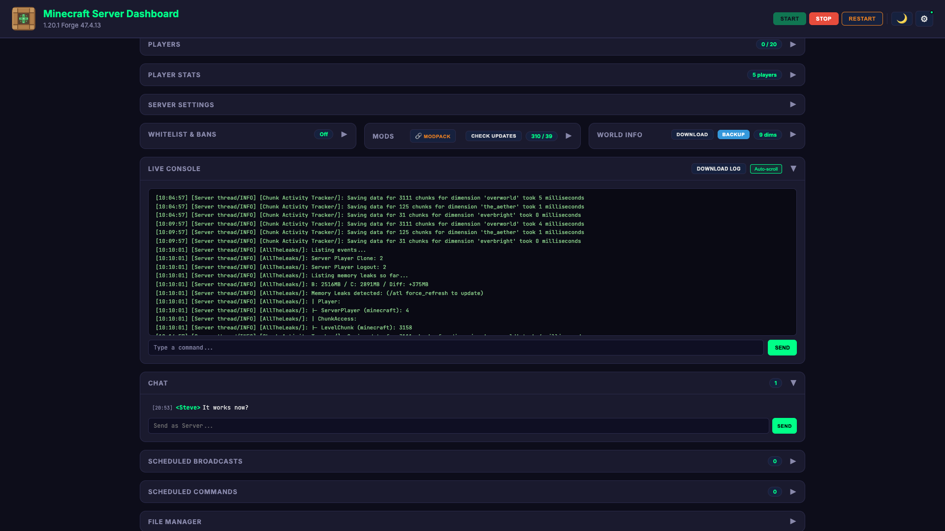Expand the File Manager section
Viewport: 945px width, 531px height.
click(x=792, y=521)
